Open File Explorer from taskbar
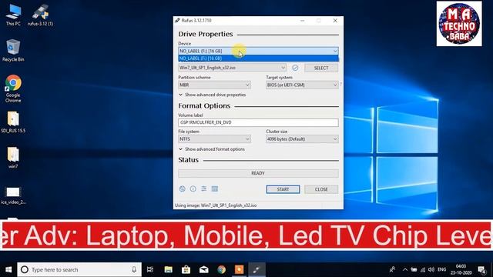This screenshot has height=277, width=493. (x=168, y=269)
